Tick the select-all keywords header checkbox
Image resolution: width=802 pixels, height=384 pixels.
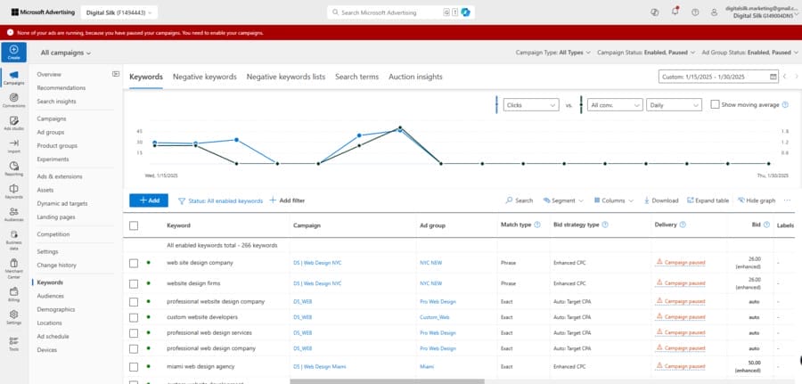coord(134,225)
